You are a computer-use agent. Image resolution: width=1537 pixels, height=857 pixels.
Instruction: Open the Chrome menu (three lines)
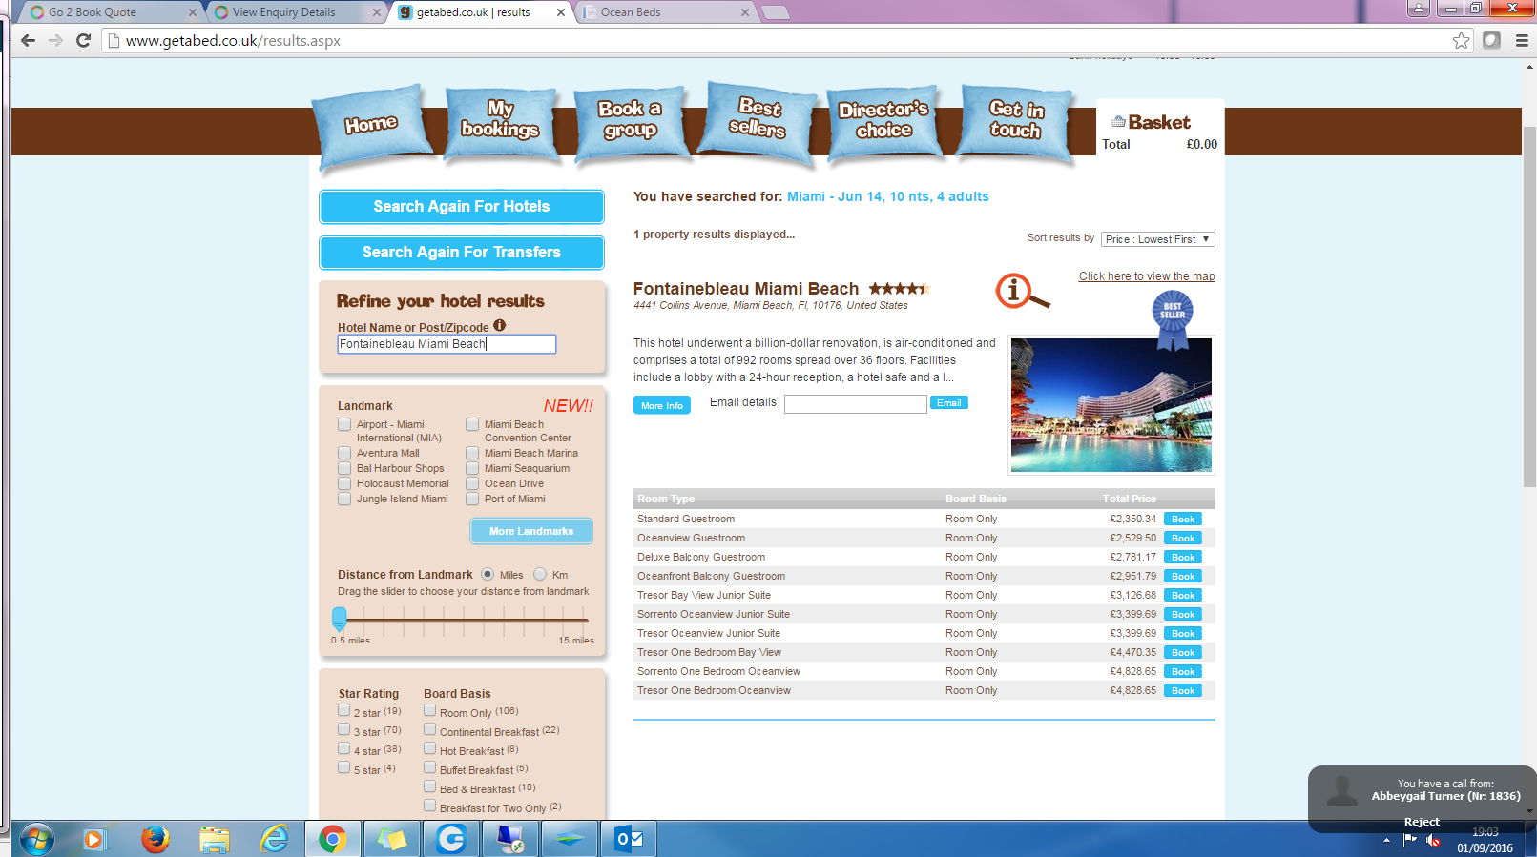(1522, 40)
